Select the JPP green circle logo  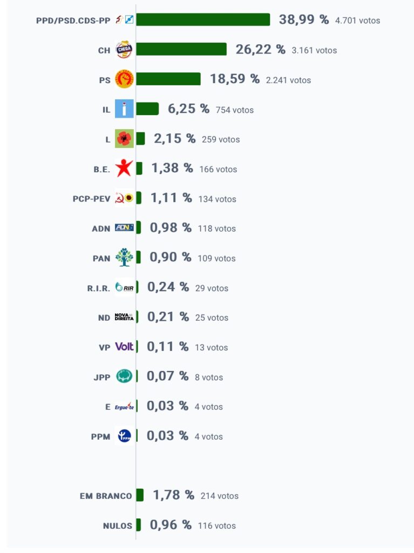coord(124,376)
